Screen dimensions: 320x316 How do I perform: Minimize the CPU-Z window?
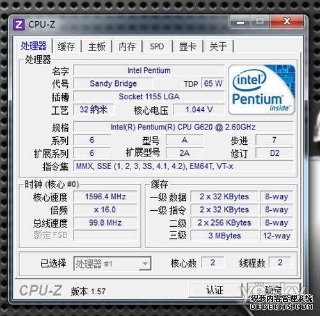[x=240, y=22]
